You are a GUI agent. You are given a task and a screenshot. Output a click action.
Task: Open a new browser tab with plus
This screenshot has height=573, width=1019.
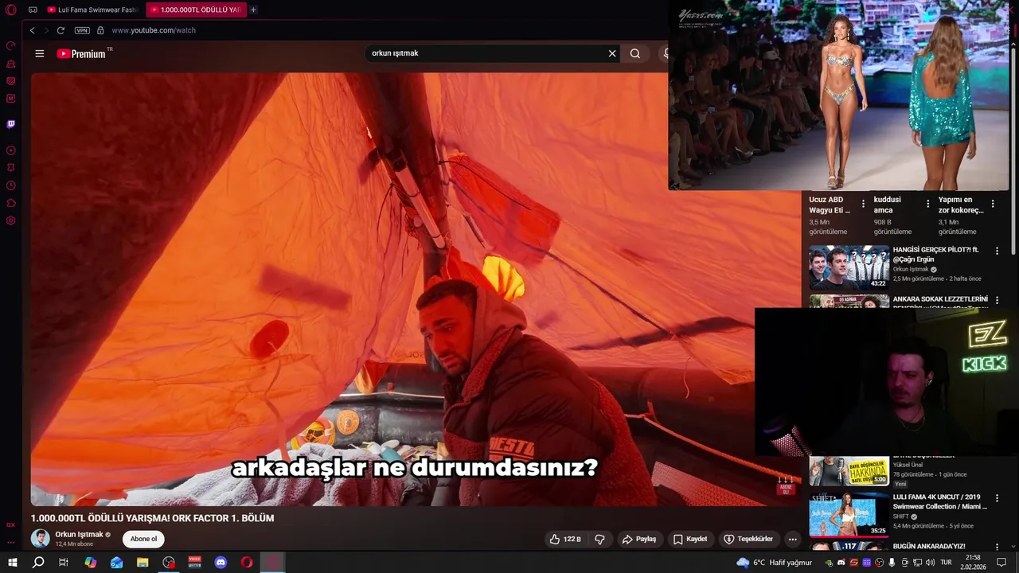[x=253, y=10]
